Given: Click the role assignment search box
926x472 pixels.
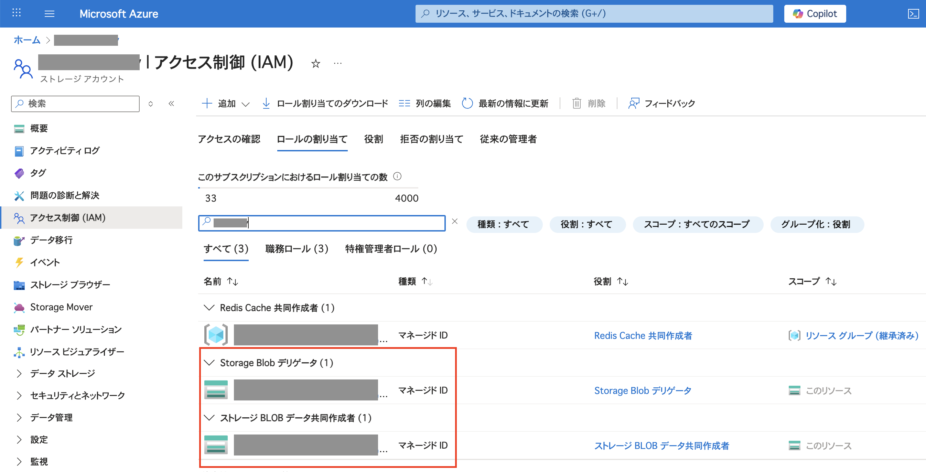Looking at the screenshot, I should (x=322, y=223).
